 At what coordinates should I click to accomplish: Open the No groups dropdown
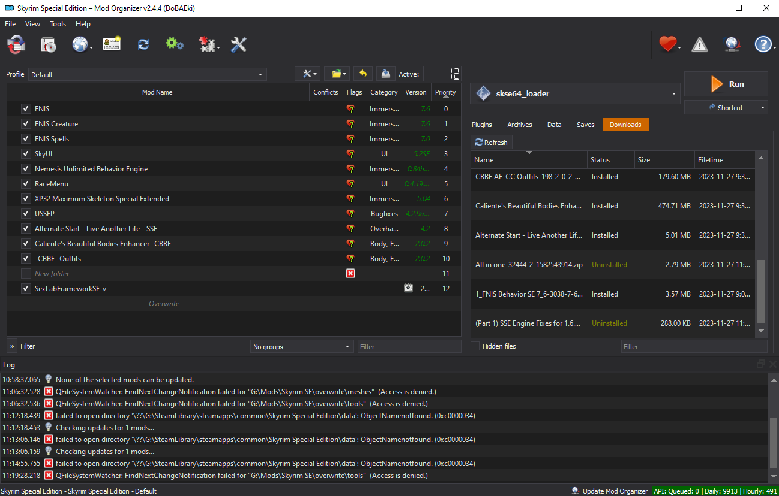point(302,347)
